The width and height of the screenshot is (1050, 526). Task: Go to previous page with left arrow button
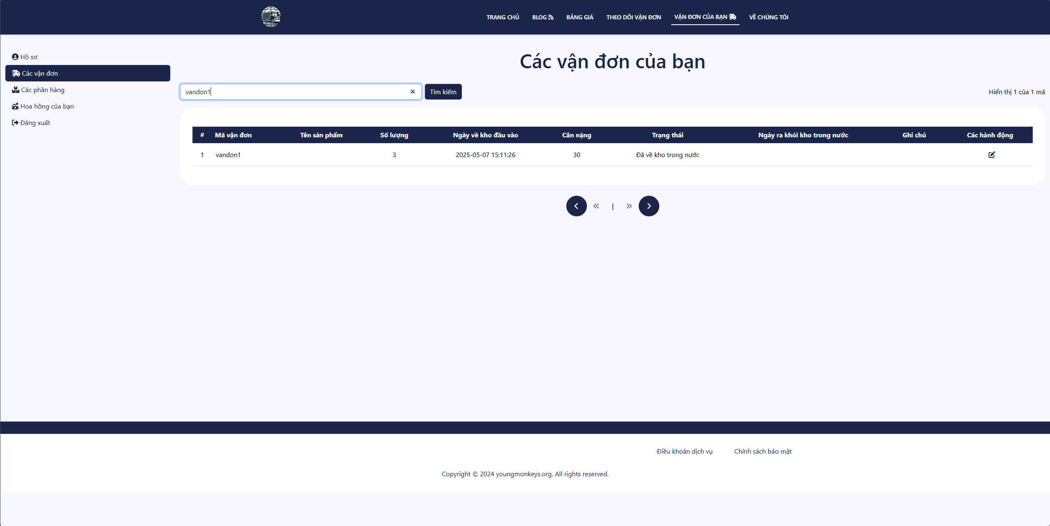point(576,206)
